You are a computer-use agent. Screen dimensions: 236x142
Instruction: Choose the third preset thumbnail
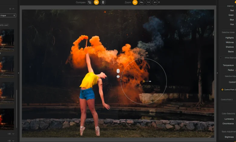pos(7,93)
